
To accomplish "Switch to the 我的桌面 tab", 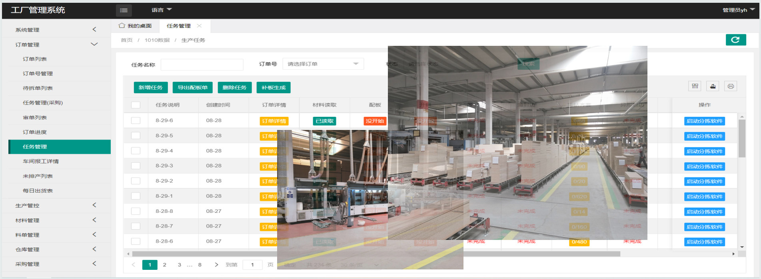I will pyautogui.click(x=135, y=26).
